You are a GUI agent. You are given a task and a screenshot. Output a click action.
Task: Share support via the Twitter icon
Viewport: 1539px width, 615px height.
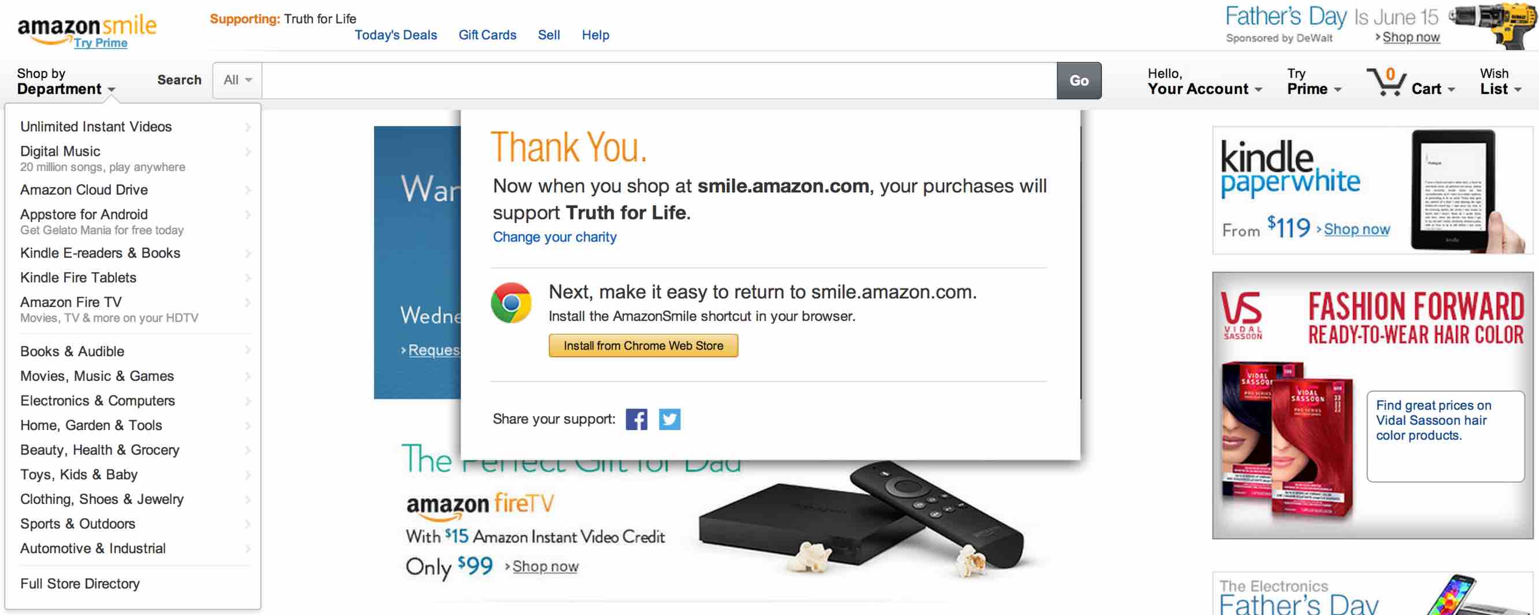pos(669,419)
